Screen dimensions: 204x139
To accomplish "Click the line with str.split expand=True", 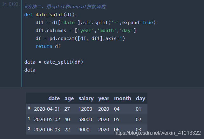I will pos(96,23).
